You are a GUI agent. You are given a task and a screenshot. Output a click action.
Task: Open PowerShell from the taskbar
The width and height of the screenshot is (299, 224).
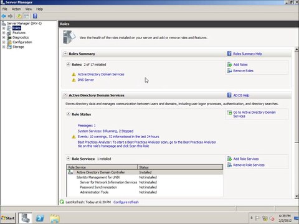[40, 218]
